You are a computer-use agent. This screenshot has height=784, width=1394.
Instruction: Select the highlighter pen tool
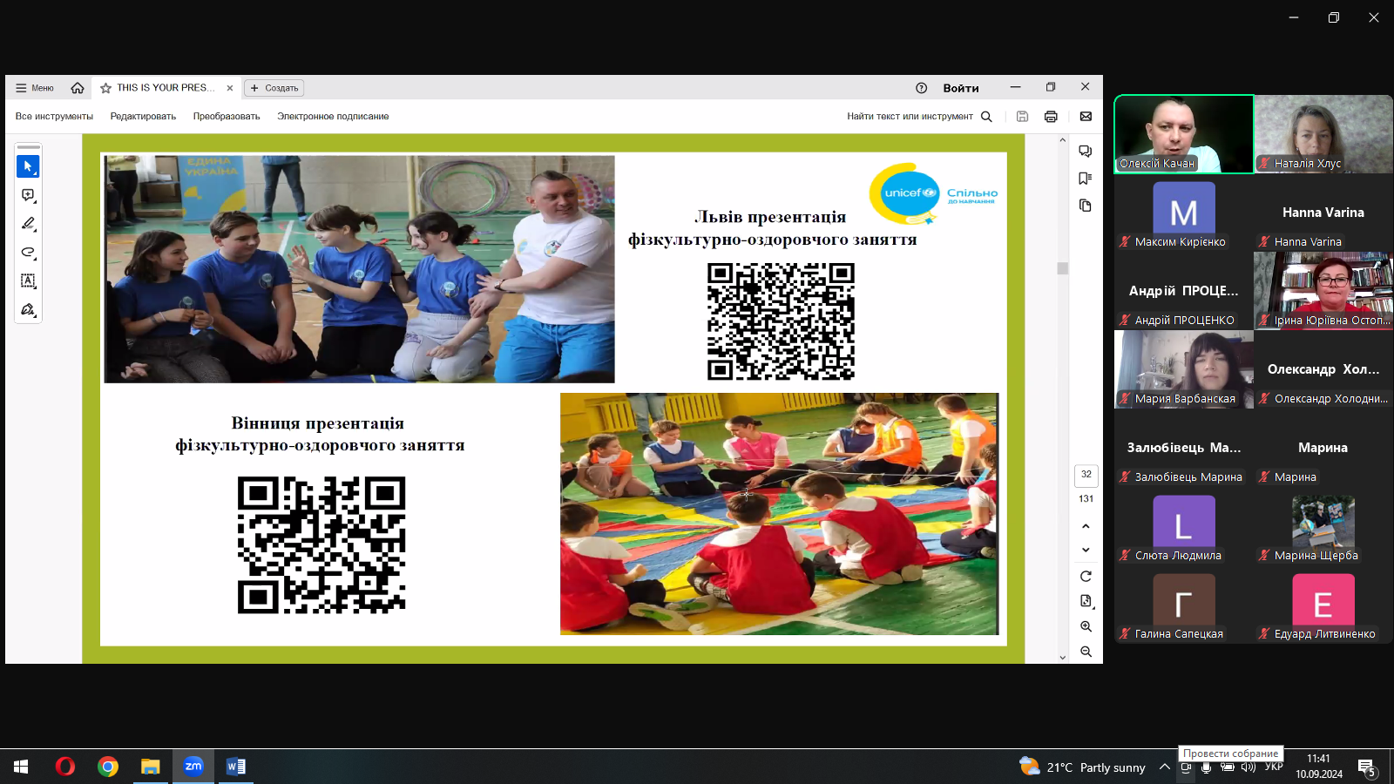[28, 224]
